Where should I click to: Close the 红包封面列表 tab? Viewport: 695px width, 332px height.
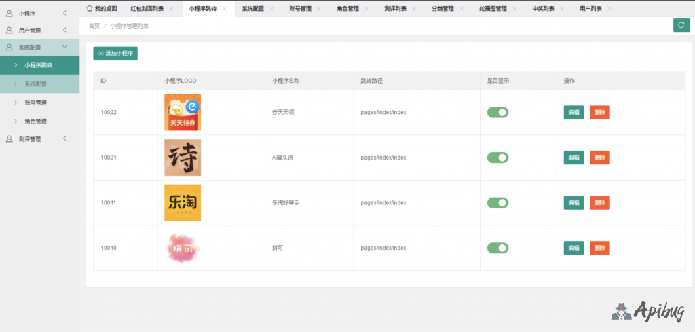171,9
